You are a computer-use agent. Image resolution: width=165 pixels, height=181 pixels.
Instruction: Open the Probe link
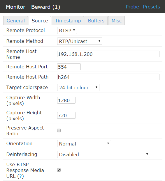pyautogui.click(x=132, y=7)
